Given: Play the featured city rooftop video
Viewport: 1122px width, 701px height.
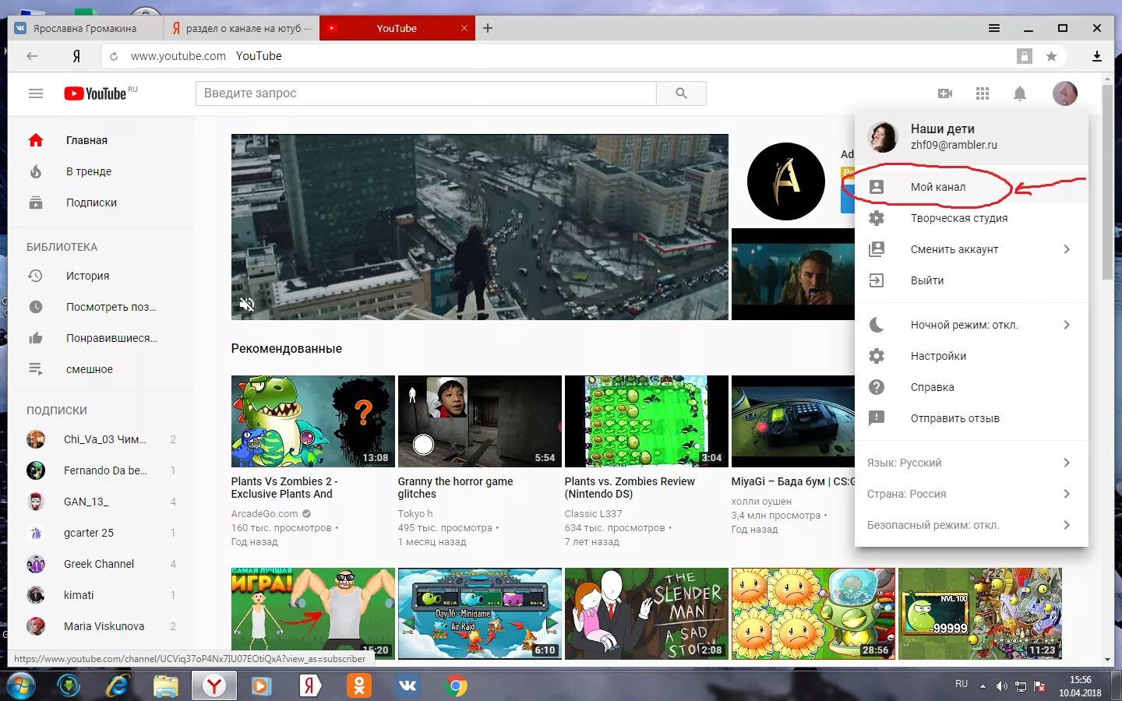Looking at the screenshot, I should (479, 227).
